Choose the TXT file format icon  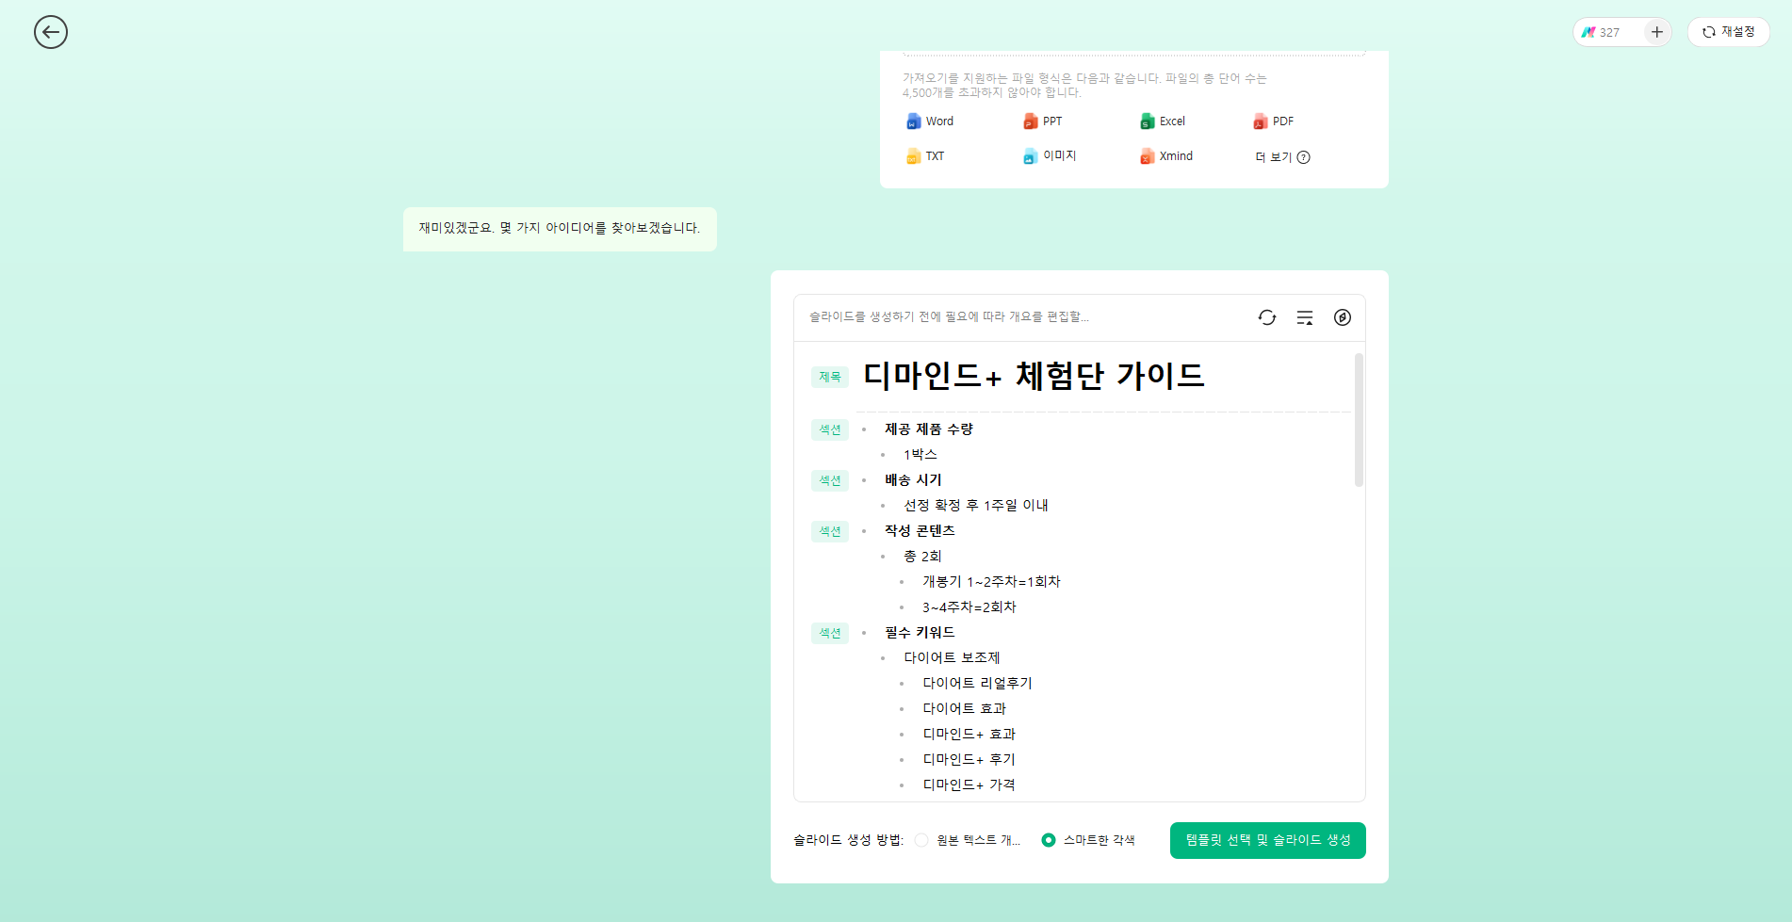pyautogui.click(x=913, y=156)
